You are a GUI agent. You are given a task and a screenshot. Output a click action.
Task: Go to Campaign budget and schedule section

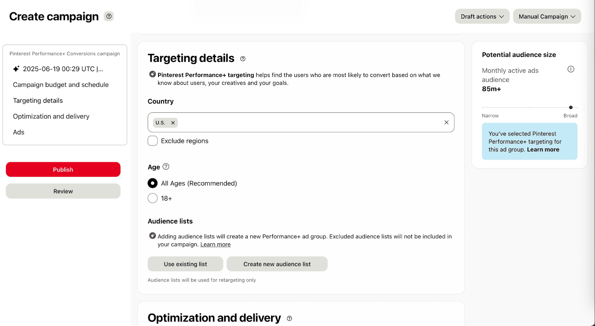[x=61, y=85]
